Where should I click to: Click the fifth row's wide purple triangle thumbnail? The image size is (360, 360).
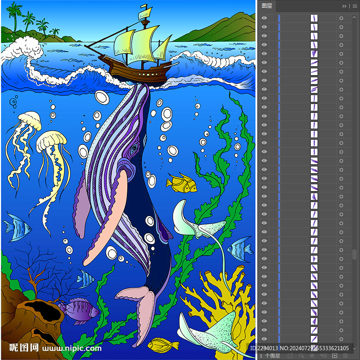click(x=314, y=54)
